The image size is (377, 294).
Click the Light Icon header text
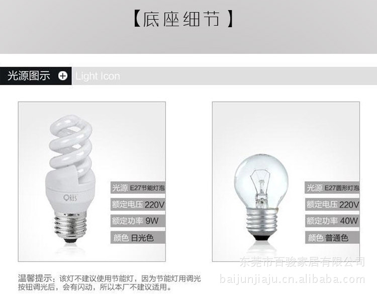[x=98, y=77]
